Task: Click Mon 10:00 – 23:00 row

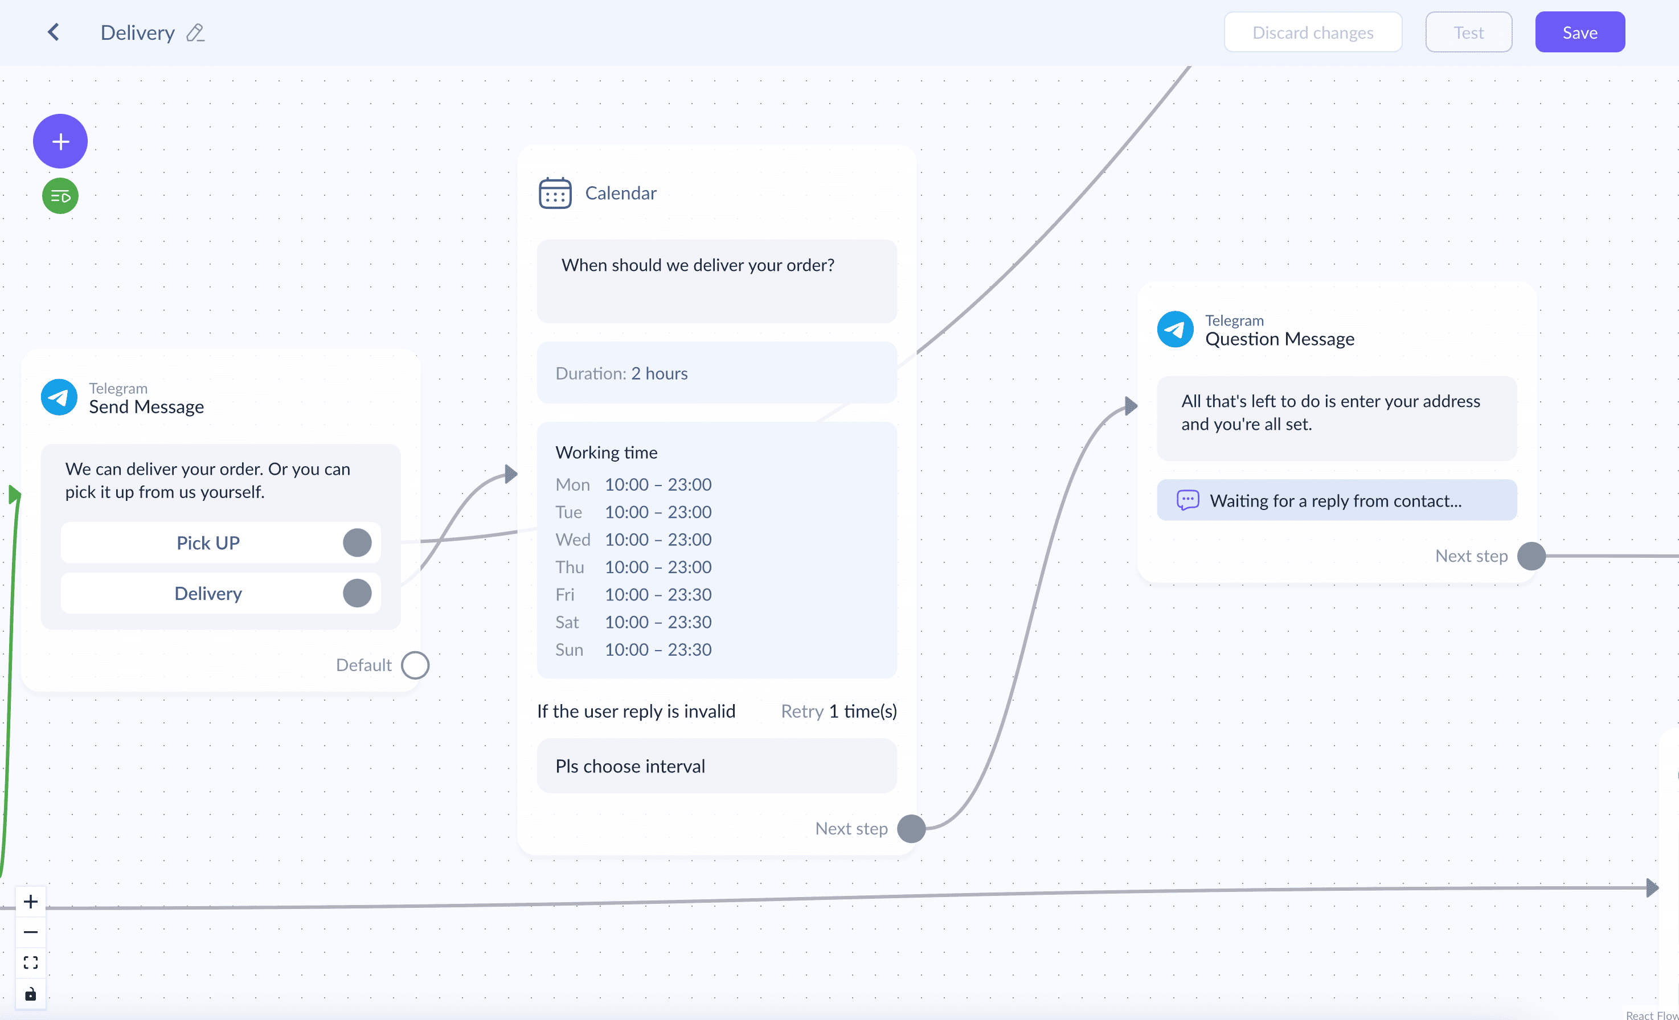Action: [634, 485]
